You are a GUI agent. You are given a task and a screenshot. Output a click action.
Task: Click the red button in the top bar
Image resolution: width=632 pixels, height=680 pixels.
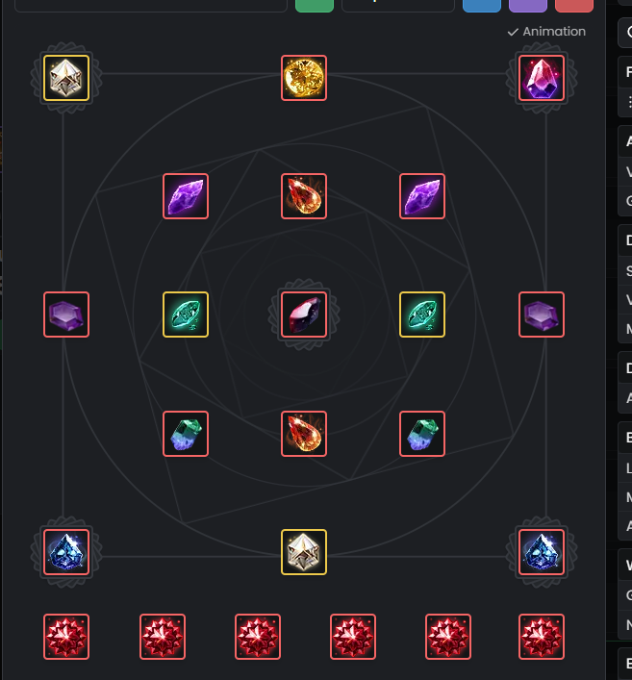click(x=574, y=6)
